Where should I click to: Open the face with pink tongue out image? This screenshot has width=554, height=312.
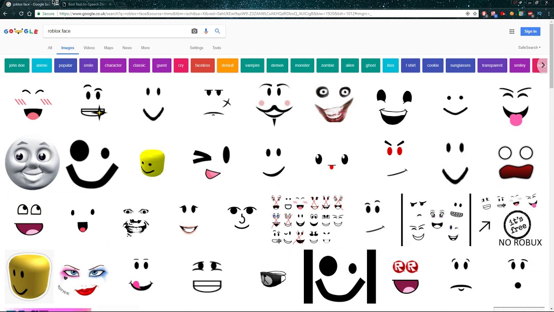click(x=515, y=107)
